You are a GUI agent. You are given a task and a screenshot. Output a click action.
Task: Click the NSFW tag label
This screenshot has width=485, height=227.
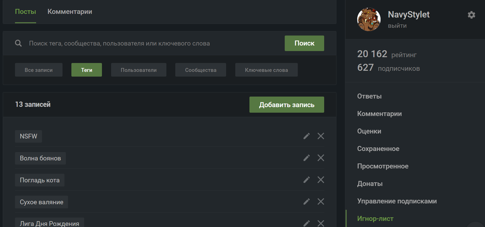pos(28,136)
